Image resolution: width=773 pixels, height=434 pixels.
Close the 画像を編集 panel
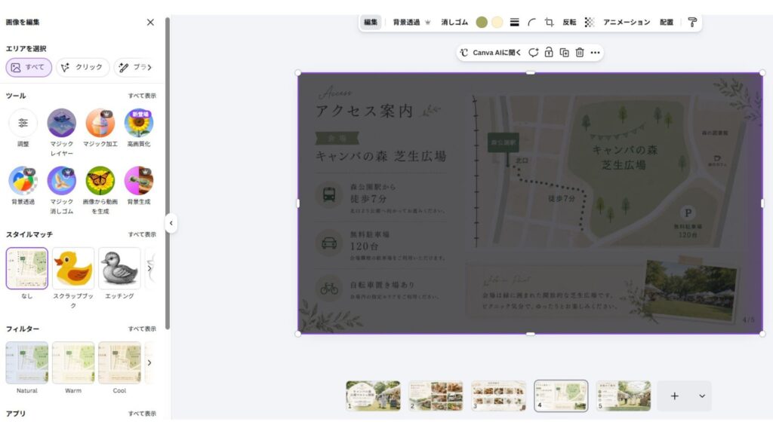[150, 22]
